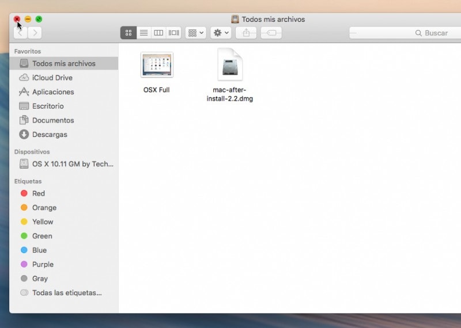
Task: Click the Purple tag label
Action: [x=43, y=265]
